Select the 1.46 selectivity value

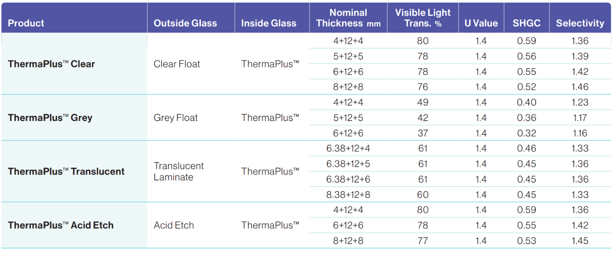click(580, 87)
